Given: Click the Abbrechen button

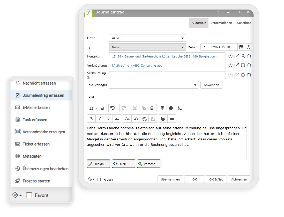Looking at the screenshot, I should point(239,179).
